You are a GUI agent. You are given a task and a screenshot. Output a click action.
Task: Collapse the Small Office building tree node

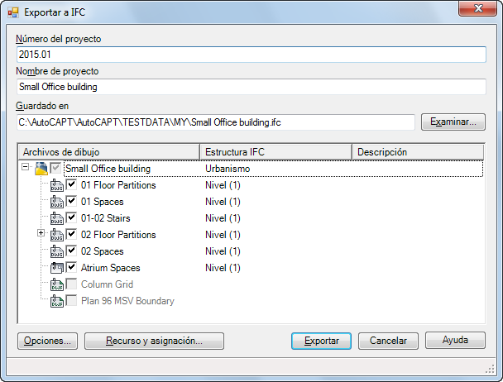pos(26,169)
